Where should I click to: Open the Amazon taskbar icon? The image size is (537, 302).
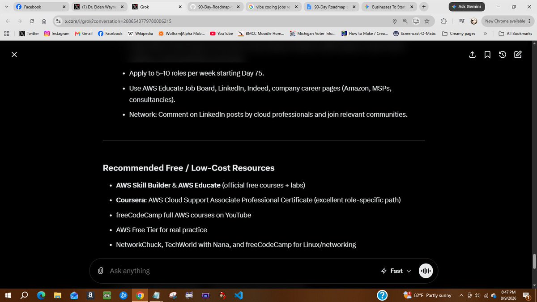tap(90, 295)
